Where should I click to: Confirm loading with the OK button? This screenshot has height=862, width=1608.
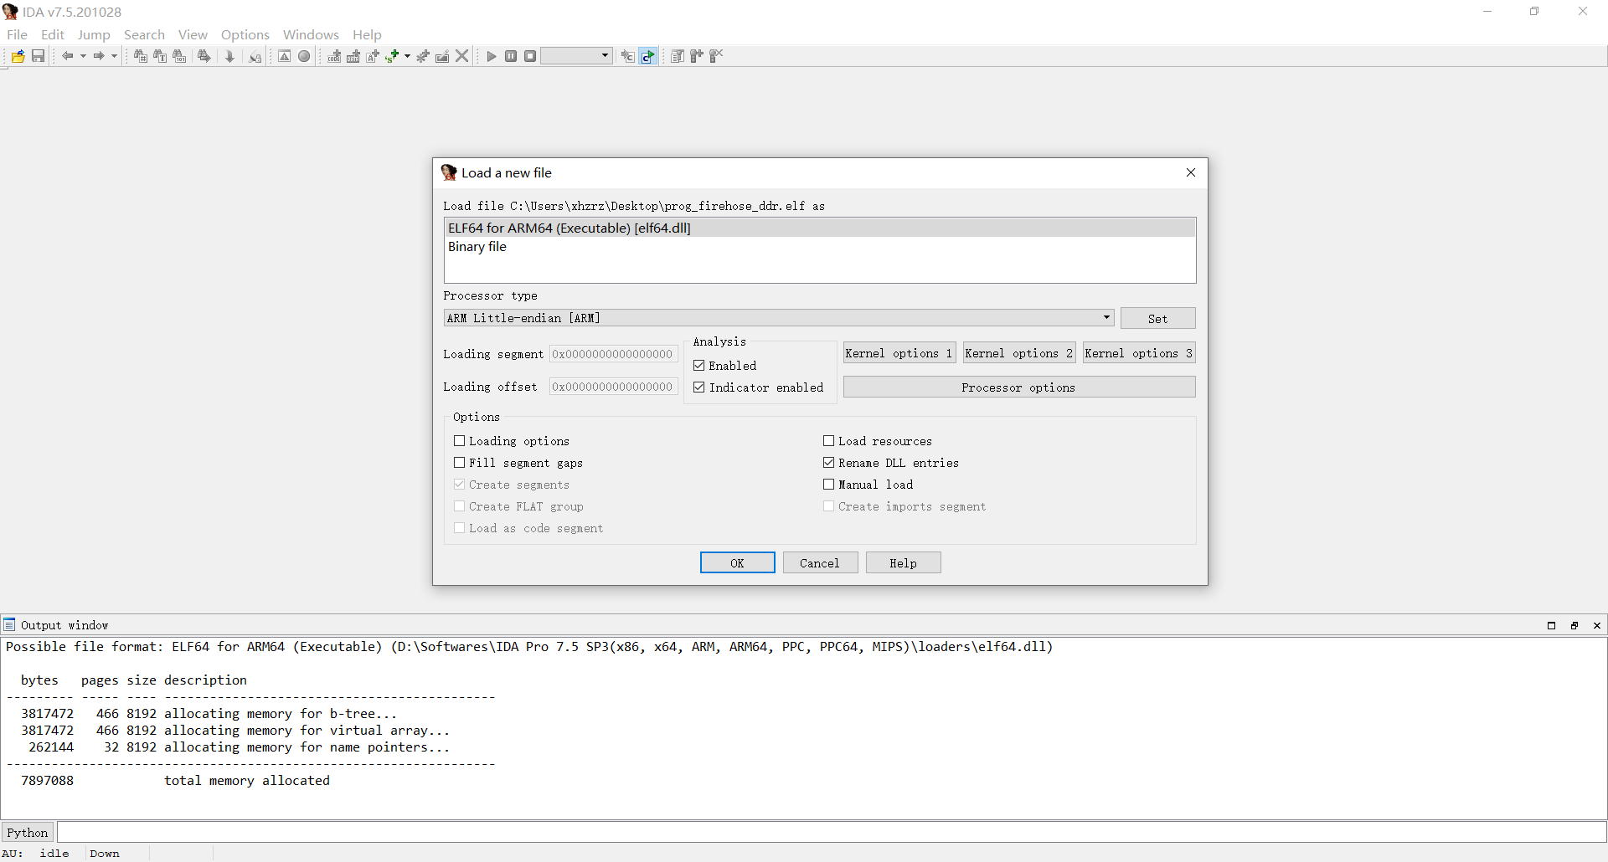(x=737, y=563)
